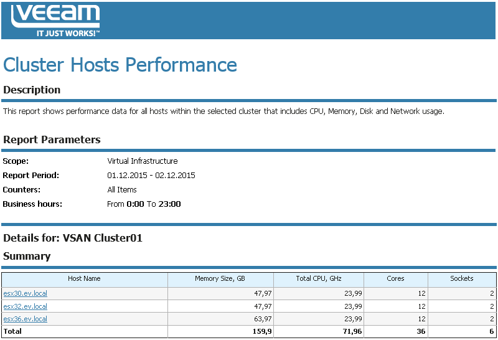The width and height of the screenshot is (498, 340).
Task: Click the Summary section heading
Action: [27, 256]
